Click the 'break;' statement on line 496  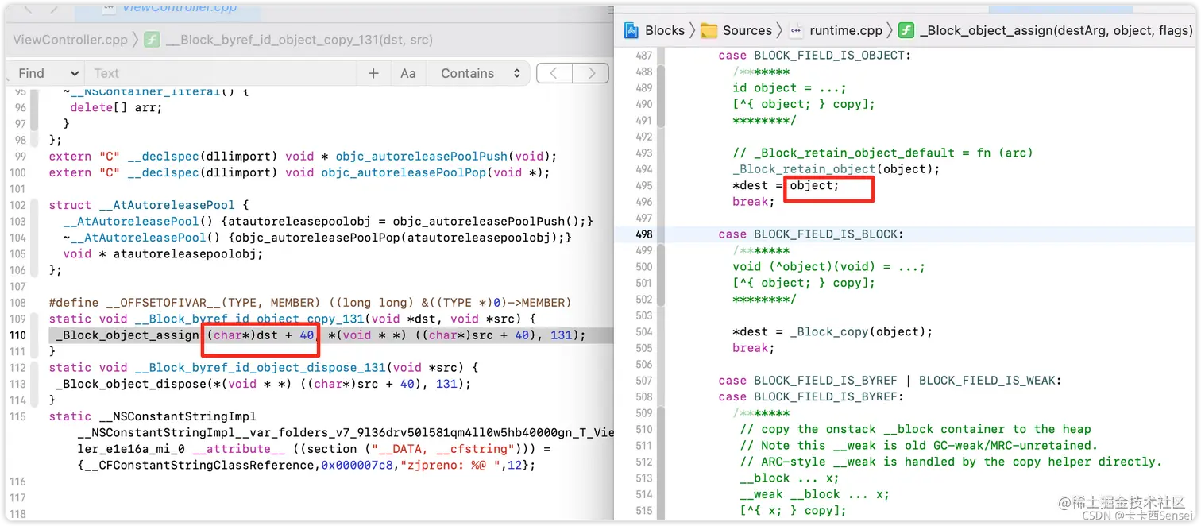tap(754, 202)
